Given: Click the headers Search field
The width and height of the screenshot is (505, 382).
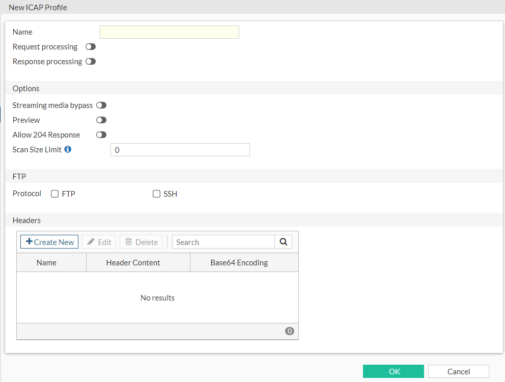Looking at the screenshot, I should tap(223, 242).
